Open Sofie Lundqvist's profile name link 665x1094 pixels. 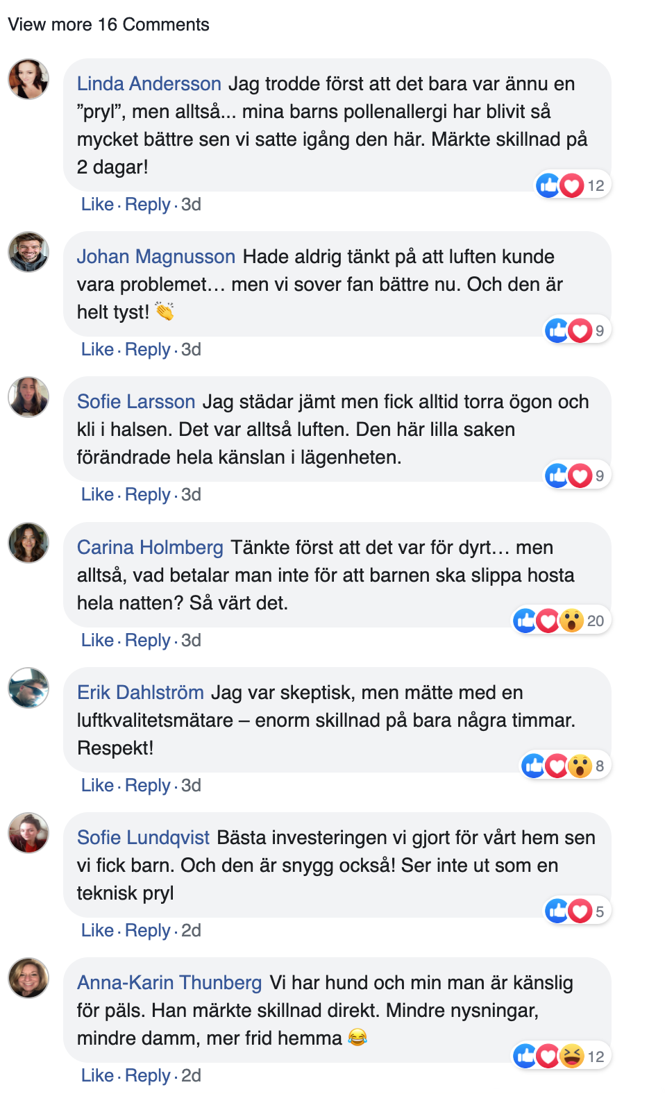point(143,838)
